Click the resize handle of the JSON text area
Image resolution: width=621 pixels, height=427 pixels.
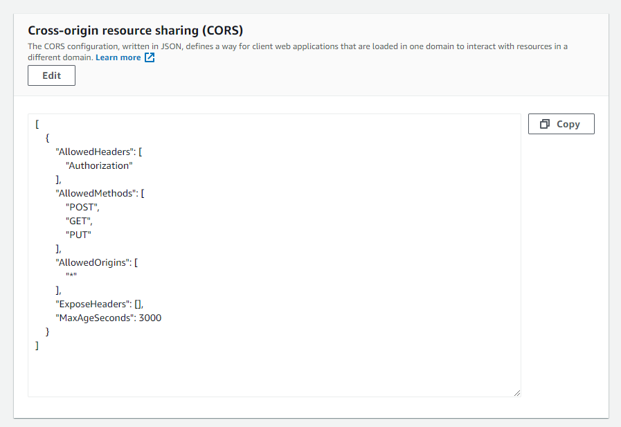point(516,392)
